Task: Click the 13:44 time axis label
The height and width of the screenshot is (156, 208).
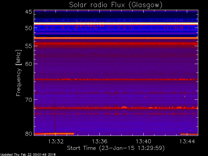Action: pos(187,141)
